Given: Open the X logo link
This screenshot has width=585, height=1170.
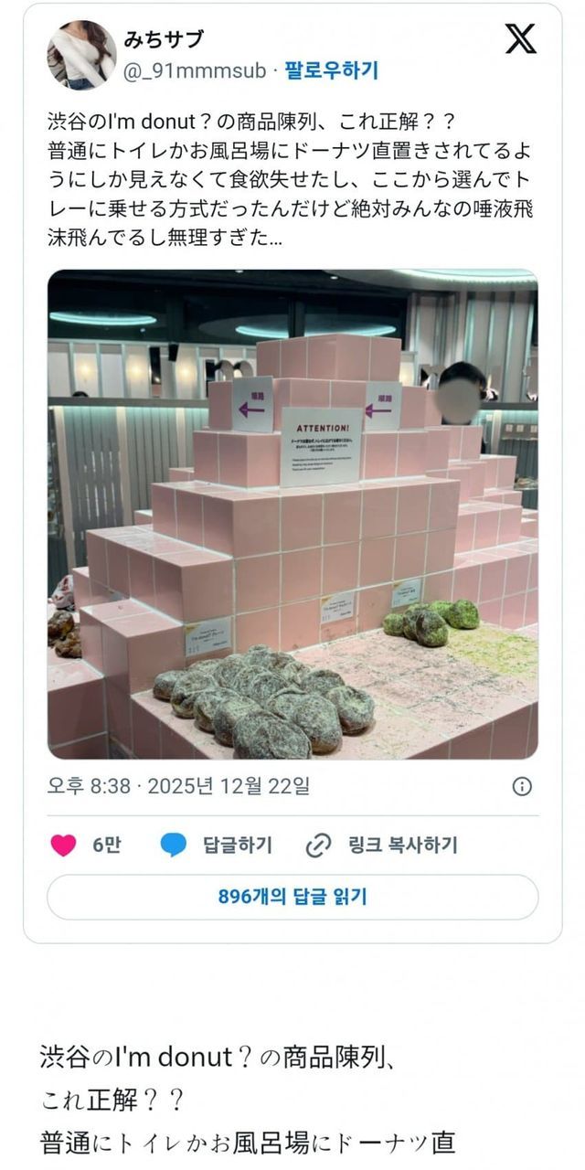Looking at the screenshot, I should click(x=521, y=38).
